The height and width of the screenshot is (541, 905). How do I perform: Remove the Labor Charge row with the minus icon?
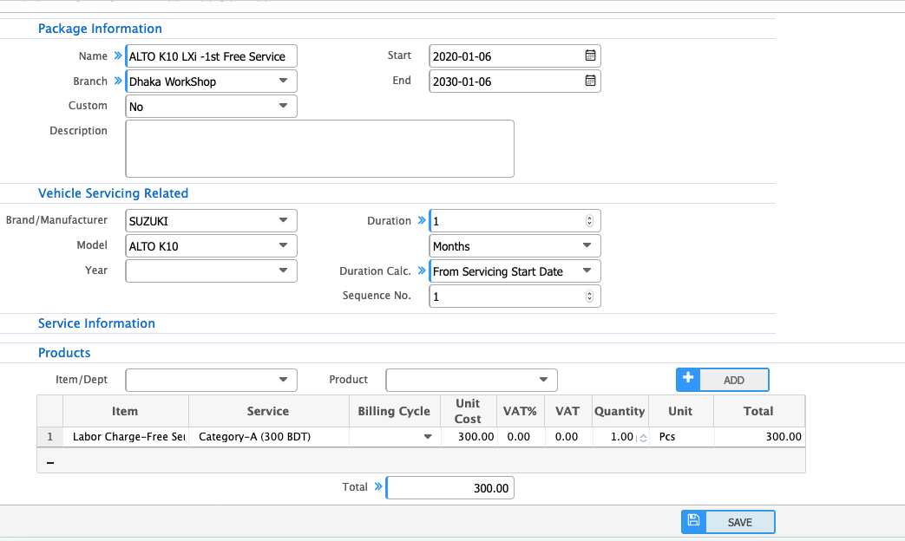click(49, 461)
